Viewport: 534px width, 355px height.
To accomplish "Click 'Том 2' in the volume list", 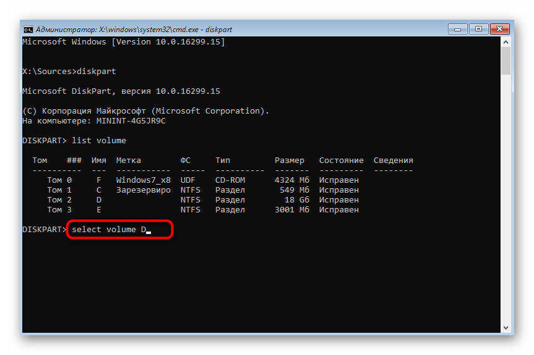I will [59, 200].
